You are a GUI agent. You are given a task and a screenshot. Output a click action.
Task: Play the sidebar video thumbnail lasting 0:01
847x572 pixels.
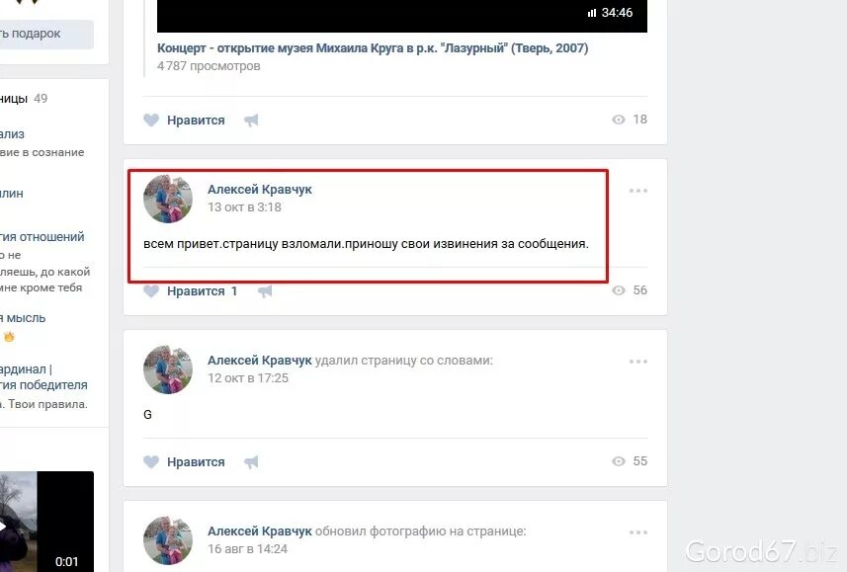[45, 522]
